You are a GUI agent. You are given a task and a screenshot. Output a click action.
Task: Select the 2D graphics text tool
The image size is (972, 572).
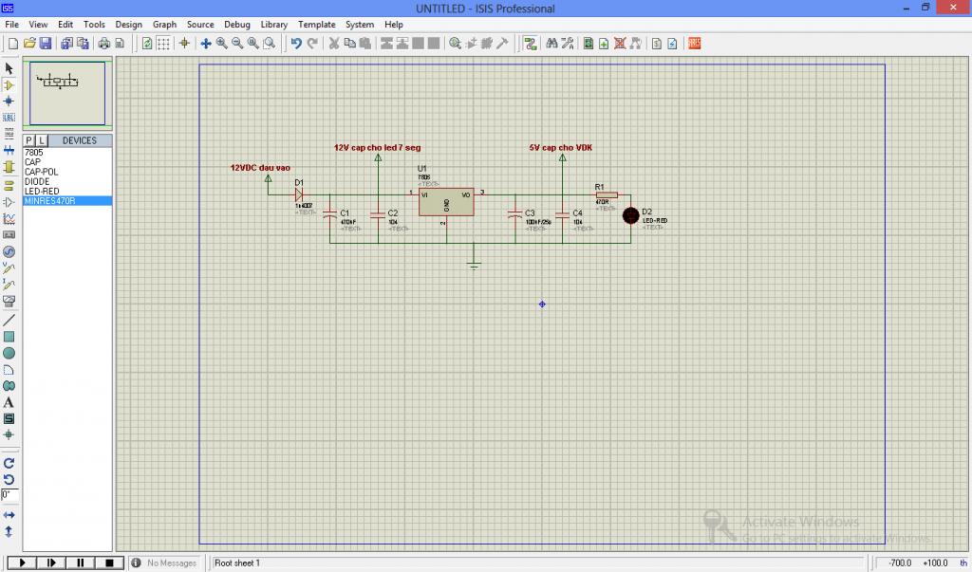(9, 402)
